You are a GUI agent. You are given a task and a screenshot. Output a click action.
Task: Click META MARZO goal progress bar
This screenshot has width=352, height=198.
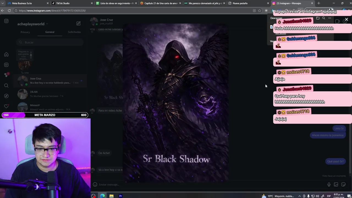click(45, 115)
